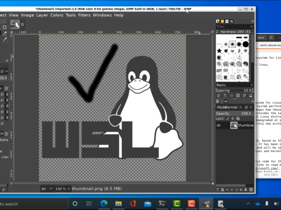Image resolution: width=281 pixels, height=210 pixels.
Task: Select the Hardness 075 round brush
Action: (239, 44)
